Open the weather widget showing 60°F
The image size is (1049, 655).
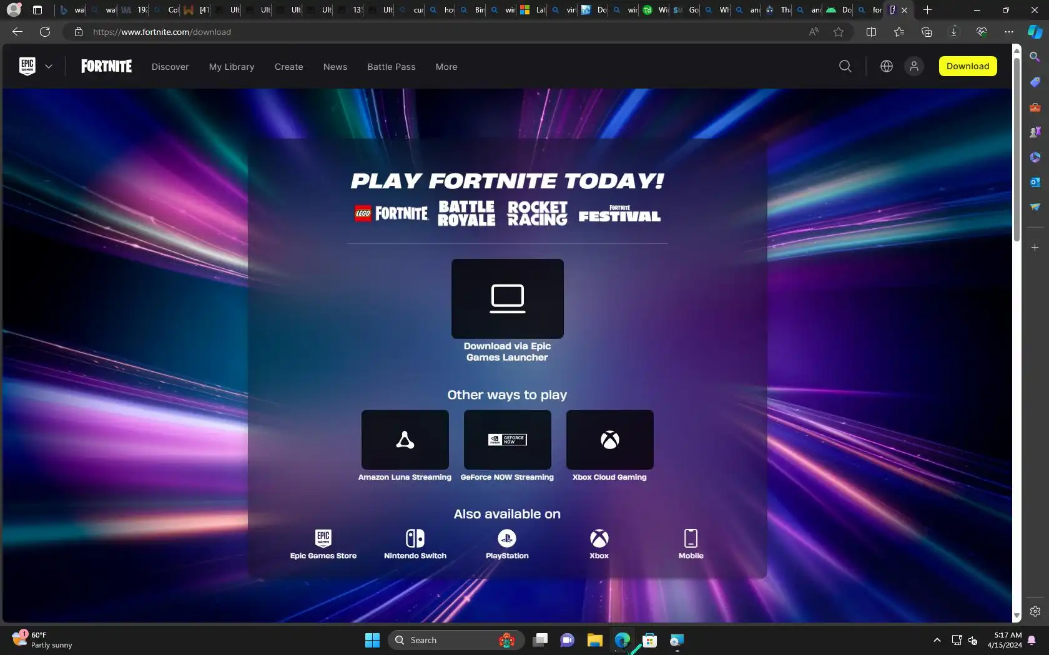click(x=42, y=640)
